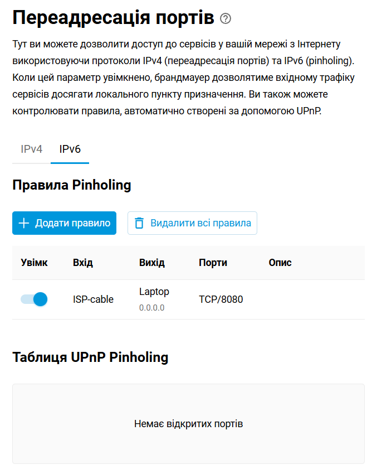Click the Правила Pinholing heading
The image size is (377, 474).
[71, 185]
